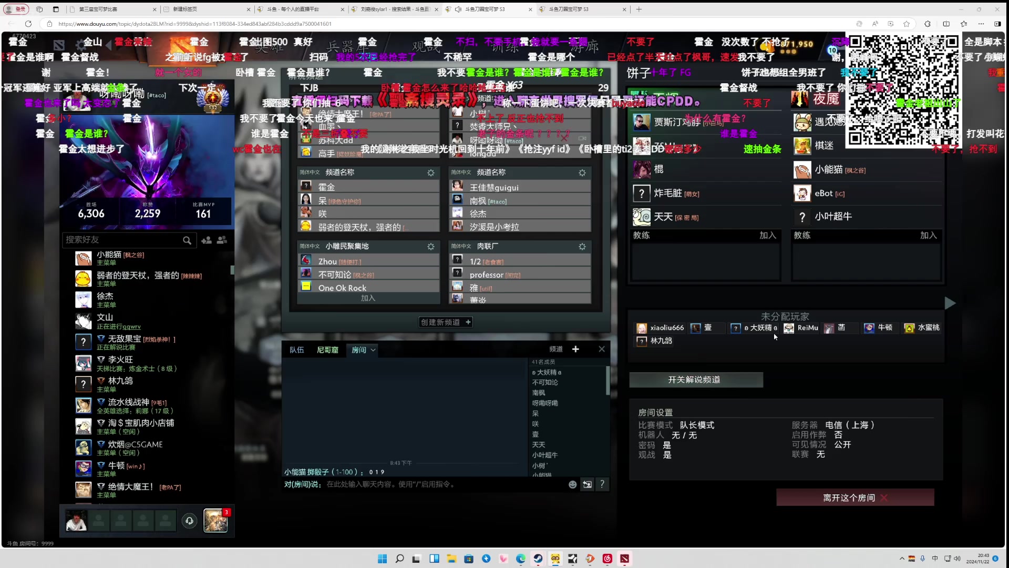Viewport: 1009px width, 568px height.
Task: Open taskbar search
Action: 399,559
